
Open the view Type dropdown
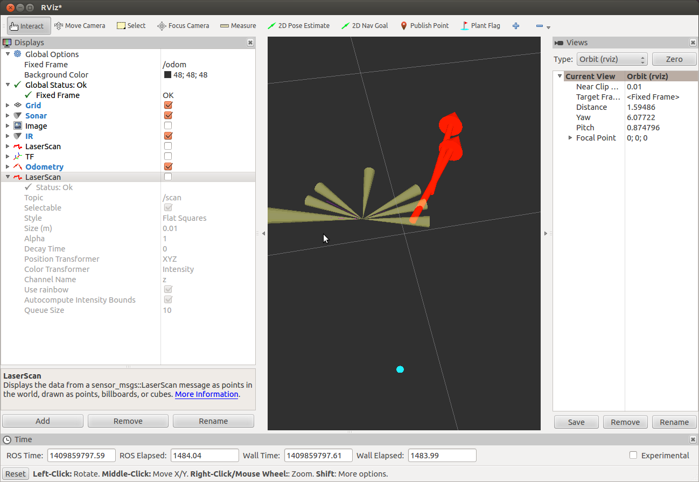pyautogui.click(x=612, y=59)
